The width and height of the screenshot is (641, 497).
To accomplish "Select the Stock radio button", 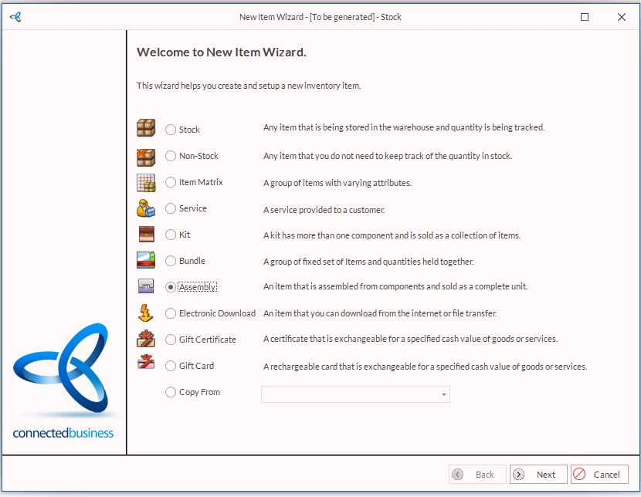I will [171, 130].
